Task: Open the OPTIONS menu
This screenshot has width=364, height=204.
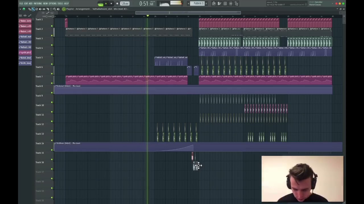Action: pos(53,3)
